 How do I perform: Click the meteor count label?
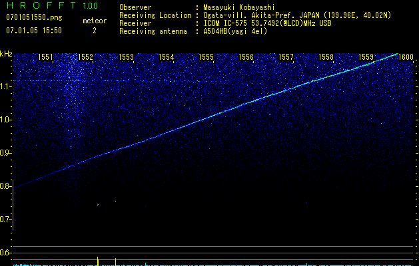tap(95, 21)
